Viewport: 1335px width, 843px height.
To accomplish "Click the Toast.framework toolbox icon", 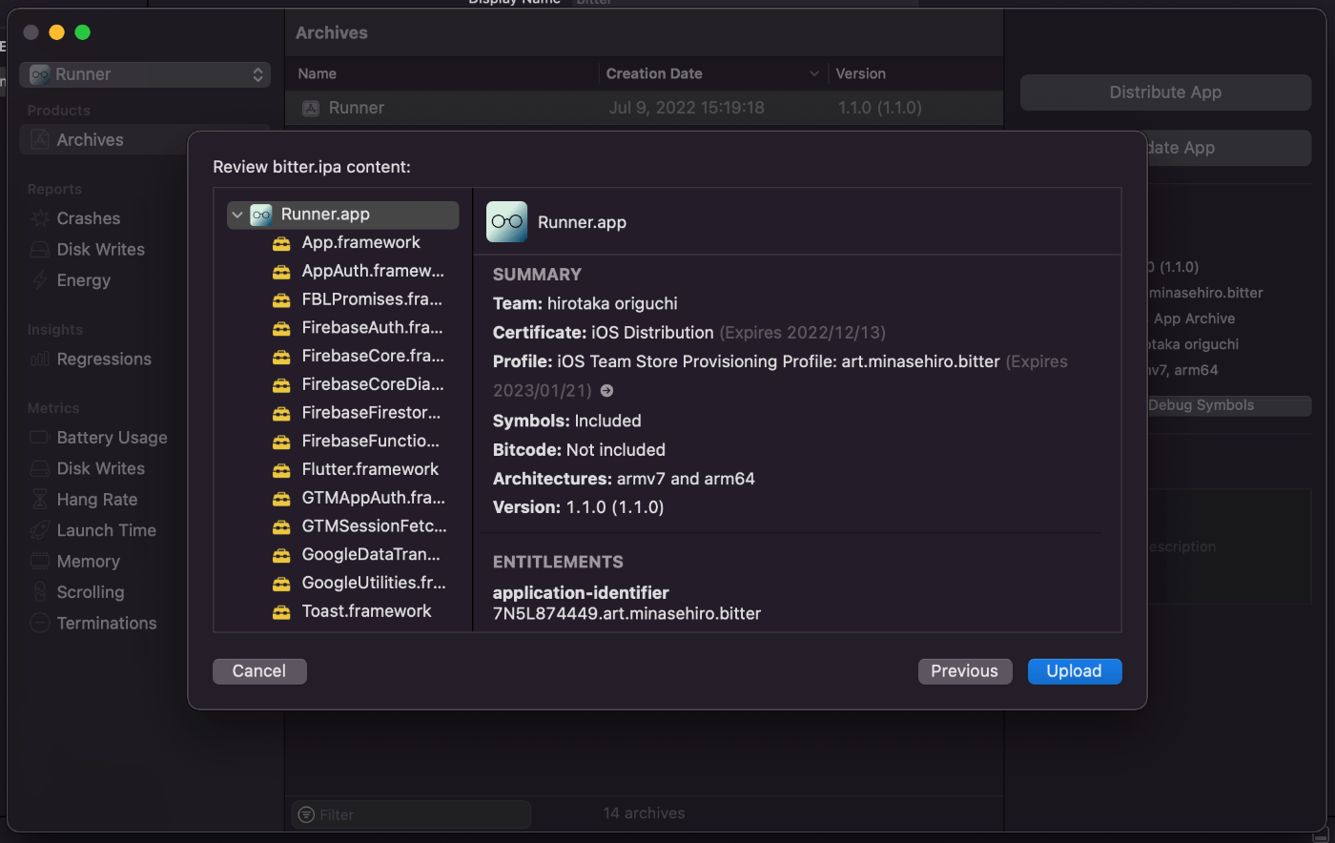I will (281, 612).
